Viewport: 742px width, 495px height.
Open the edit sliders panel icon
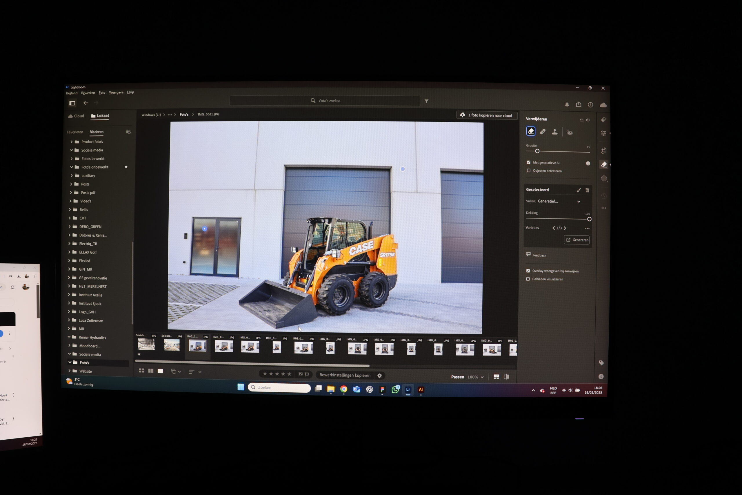(x=603, y=133)
